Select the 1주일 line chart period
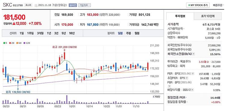The image size is (226, 111). tap(30, 33)
